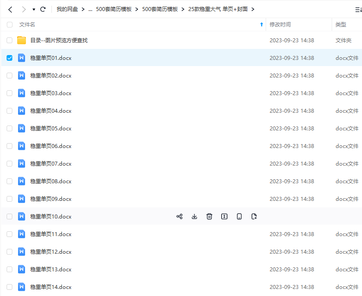Image resolution: width=362 pixels, height=296 pixels.
Task: Click Word icon of 稳重单页13.docx
Action: (22, 269)
